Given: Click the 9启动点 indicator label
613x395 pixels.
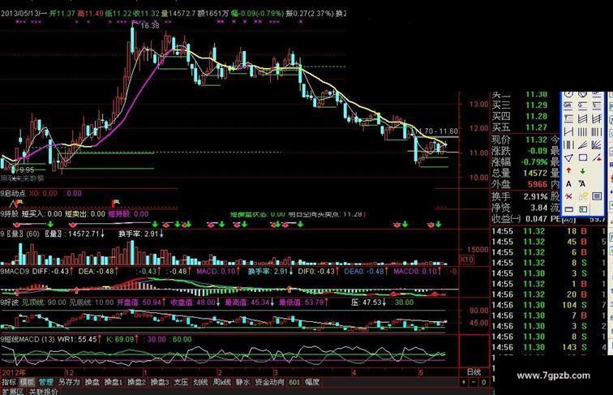Looking at the screenshot, I should tap(13, 193).
